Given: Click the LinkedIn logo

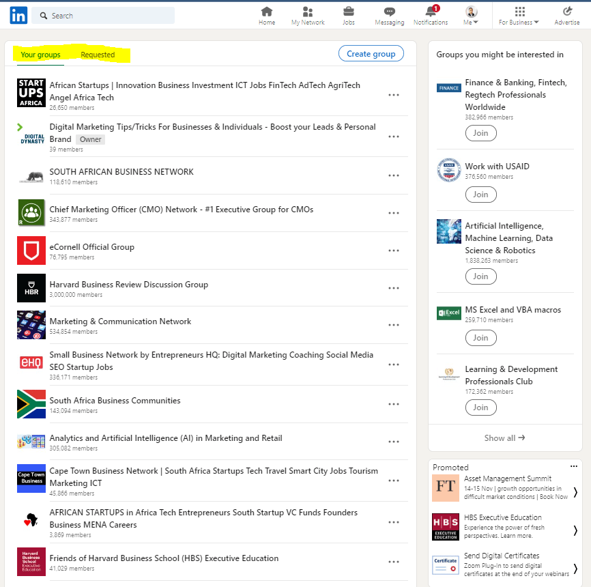Looking at the screenshot, I should (x=17, y=14).
